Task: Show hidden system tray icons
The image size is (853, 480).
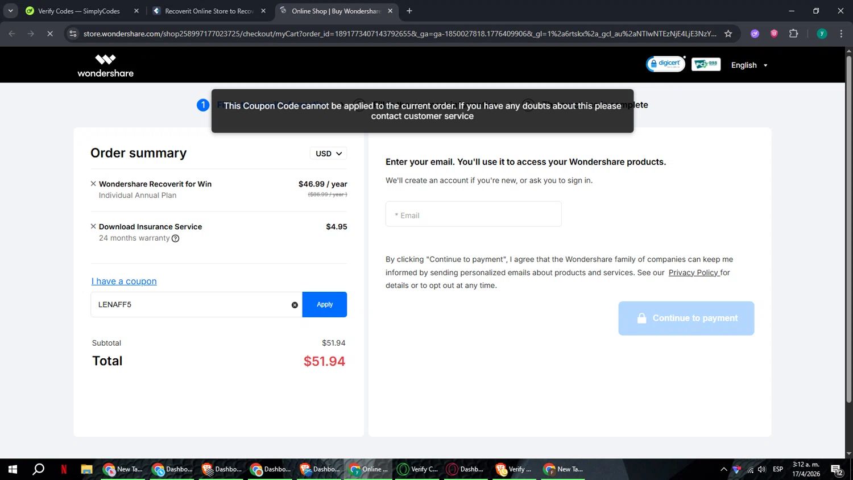Action: click(723, 470)
